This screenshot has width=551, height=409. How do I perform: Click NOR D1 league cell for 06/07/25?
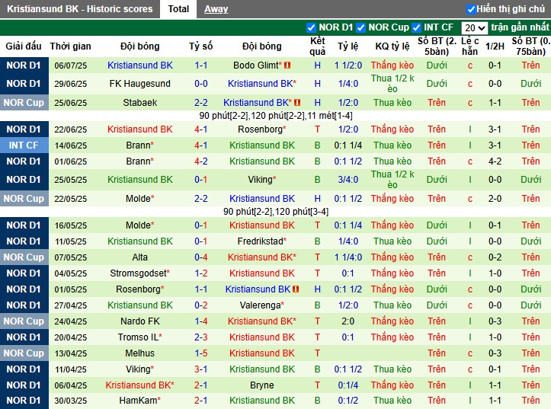pos(24,66)
